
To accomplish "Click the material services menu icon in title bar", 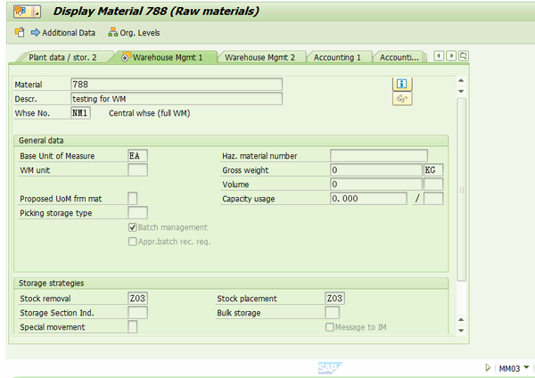I will click(27, 12).
